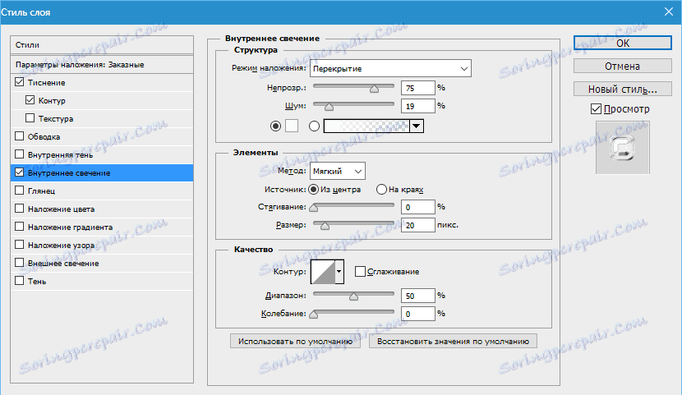
Task: Click the Диапазон slider handle
Action: click(x=353, y=296)
